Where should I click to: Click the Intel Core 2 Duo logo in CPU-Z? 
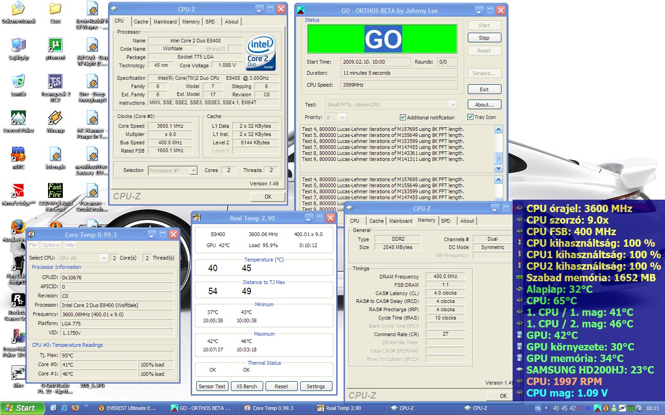260,53
